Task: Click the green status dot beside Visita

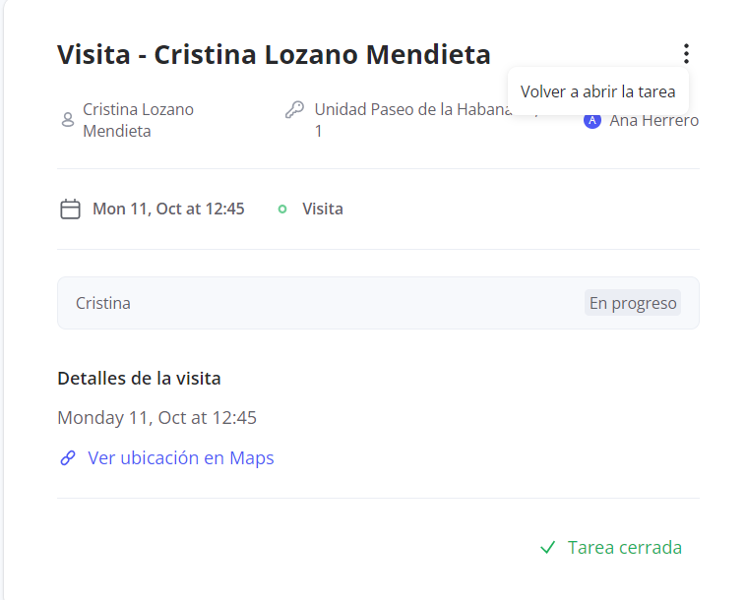Action: (x=282, y=209)
